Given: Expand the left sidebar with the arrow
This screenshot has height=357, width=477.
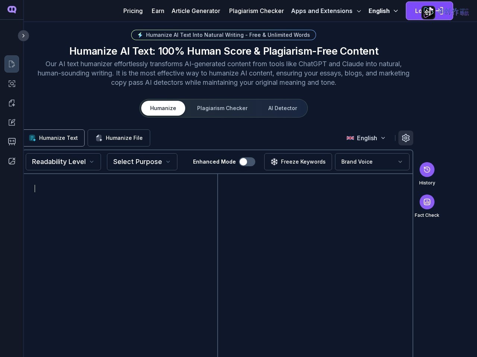Looking at the screenshot, I should (23, 36).
